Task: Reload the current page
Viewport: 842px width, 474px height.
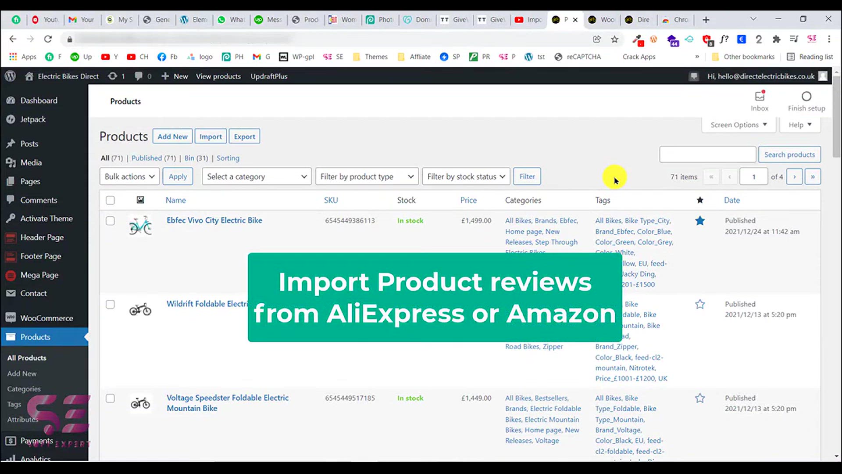Action: pyautogui.click(x=48, y=39)
